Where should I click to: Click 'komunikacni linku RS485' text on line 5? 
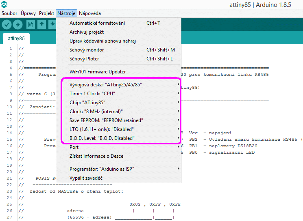(x=236, y=75)
